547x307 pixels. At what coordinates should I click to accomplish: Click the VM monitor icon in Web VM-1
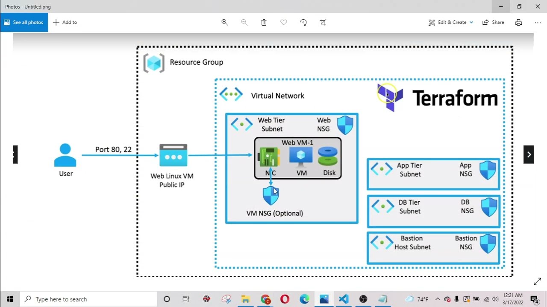[301, 157]
